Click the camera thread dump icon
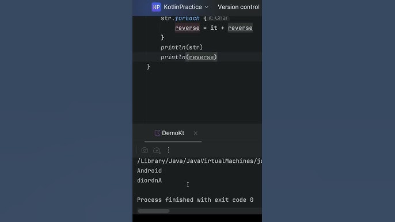The width and height of the screenshot is (395, 222). coord(145,150)
